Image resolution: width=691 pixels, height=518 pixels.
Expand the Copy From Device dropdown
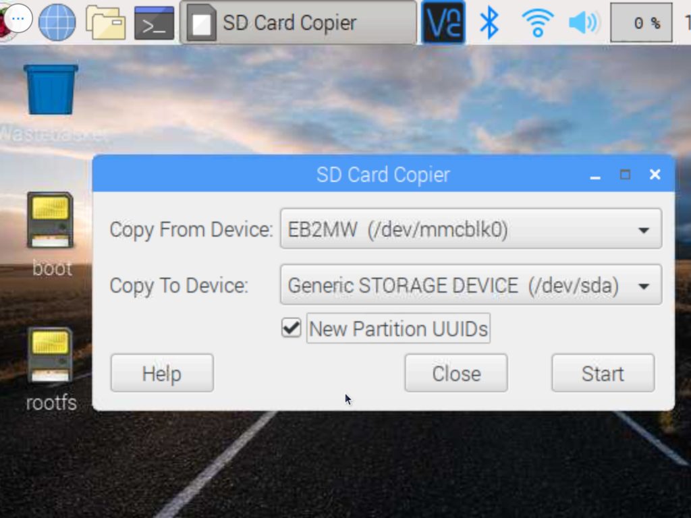click(470, 229)
